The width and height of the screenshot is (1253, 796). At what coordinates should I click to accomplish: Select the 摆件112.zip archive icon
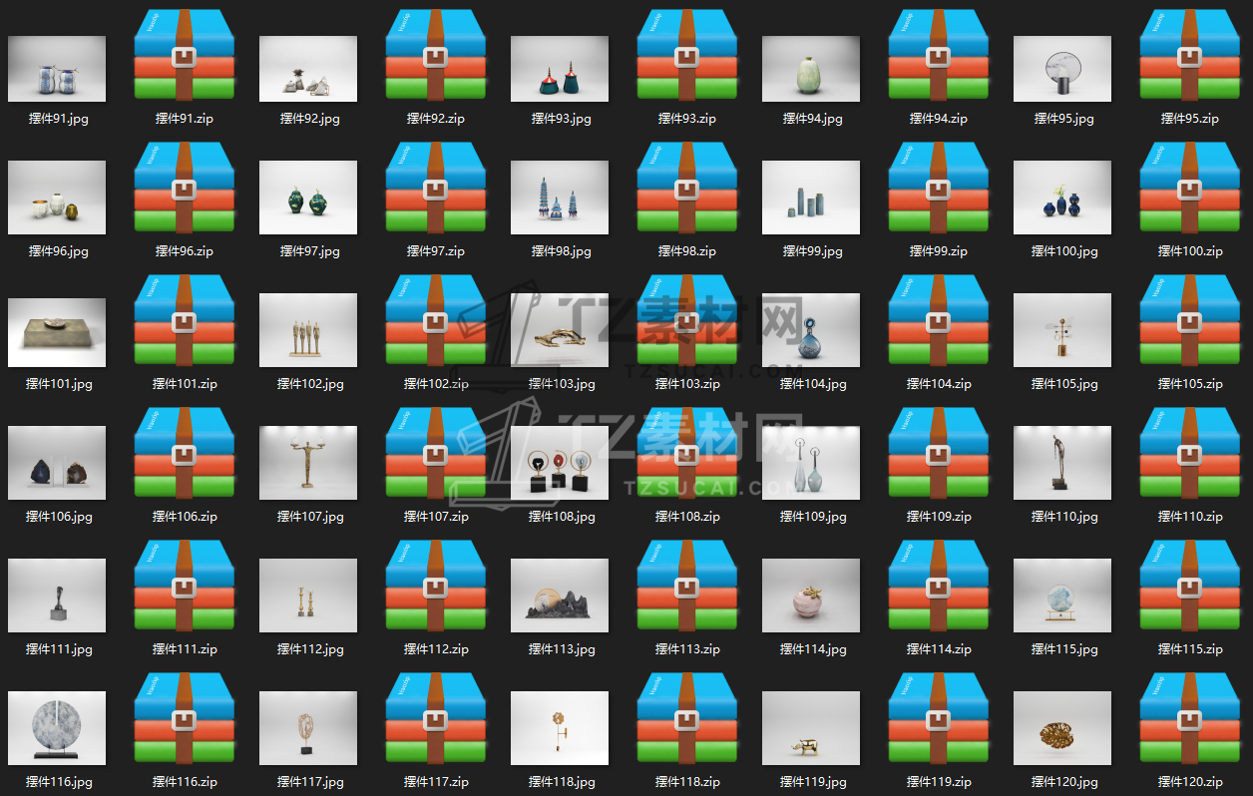436,586
